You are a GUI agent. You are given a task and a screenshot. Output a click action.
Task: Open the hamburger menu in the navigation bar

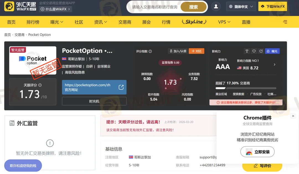click(285, 22)
